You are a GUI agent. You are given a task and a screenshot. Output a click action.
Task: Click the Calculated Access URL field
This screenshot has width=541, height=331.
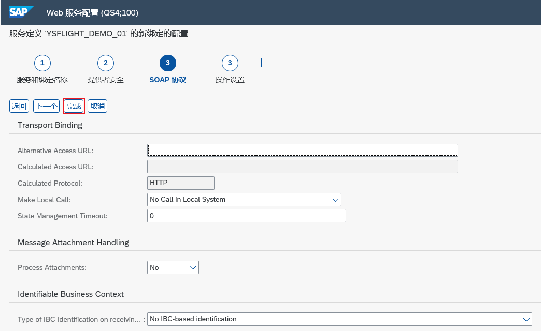pyautogui.click(x=302, y=167)
